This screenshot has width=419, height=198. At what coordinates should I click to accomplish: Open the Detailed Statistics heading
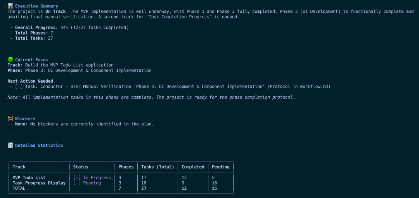(x=39, y=146)
